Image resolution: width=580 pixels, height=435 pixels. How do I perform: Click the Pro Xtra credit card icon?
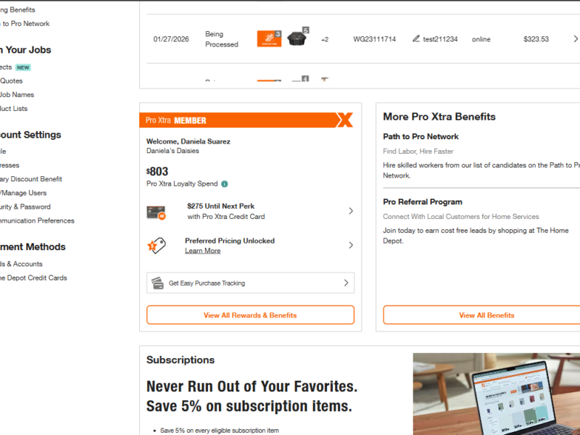point(158,211)
